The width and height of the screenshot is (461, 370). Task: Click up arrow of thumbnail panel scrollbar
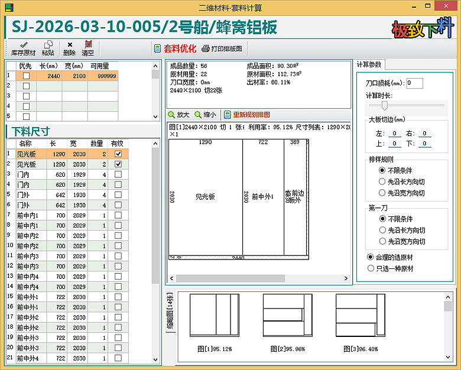448,297
